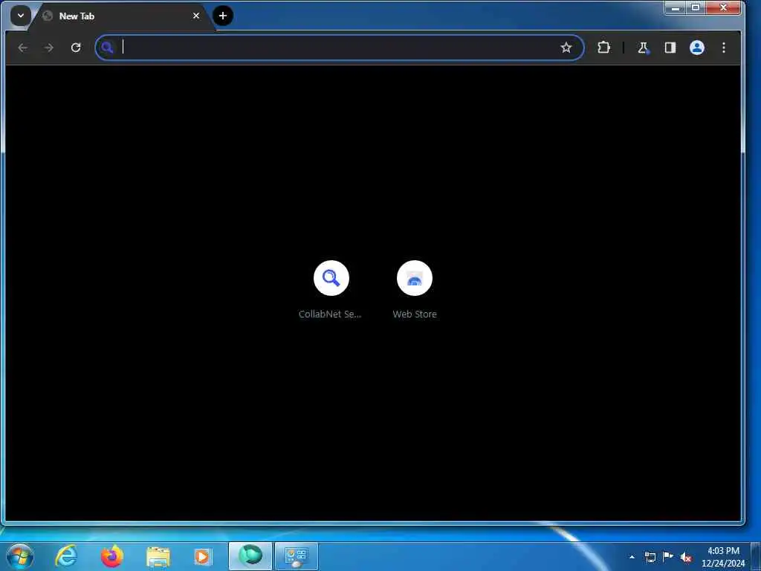Go forward to next page
This screenshot has height=571, width=761.
[48, 48]
